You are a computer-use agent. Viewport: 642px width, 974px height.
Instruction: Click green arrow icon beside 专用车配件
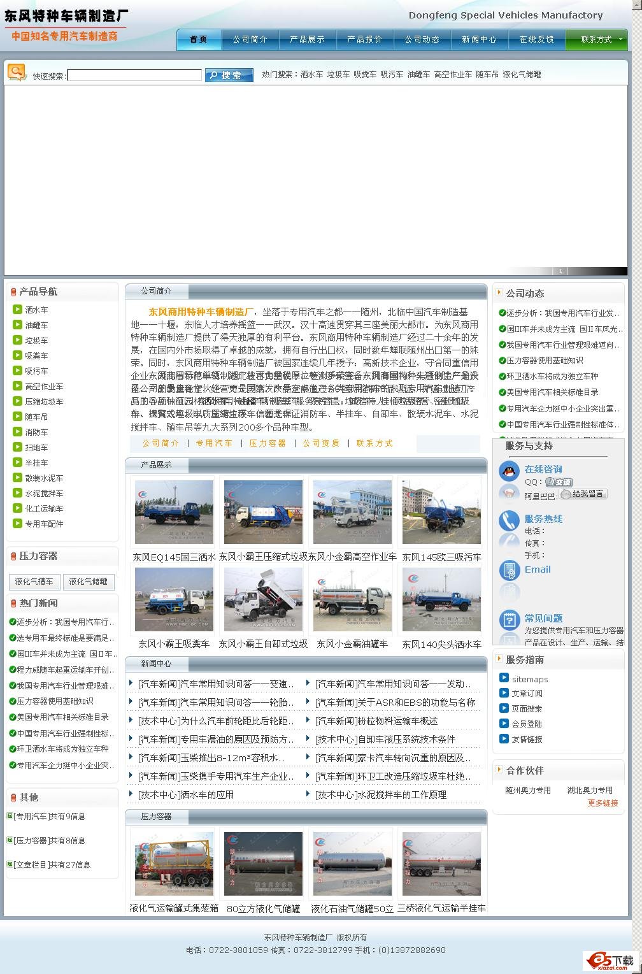(18, 524)
